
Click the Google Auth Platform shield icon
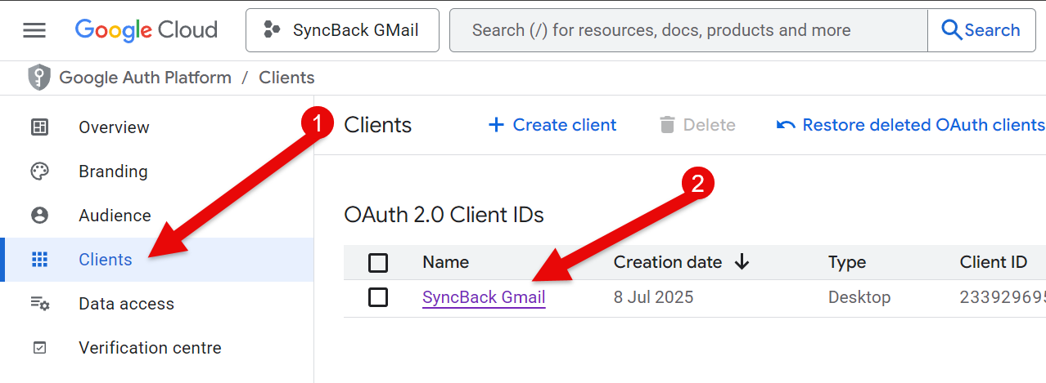(39, 78)
